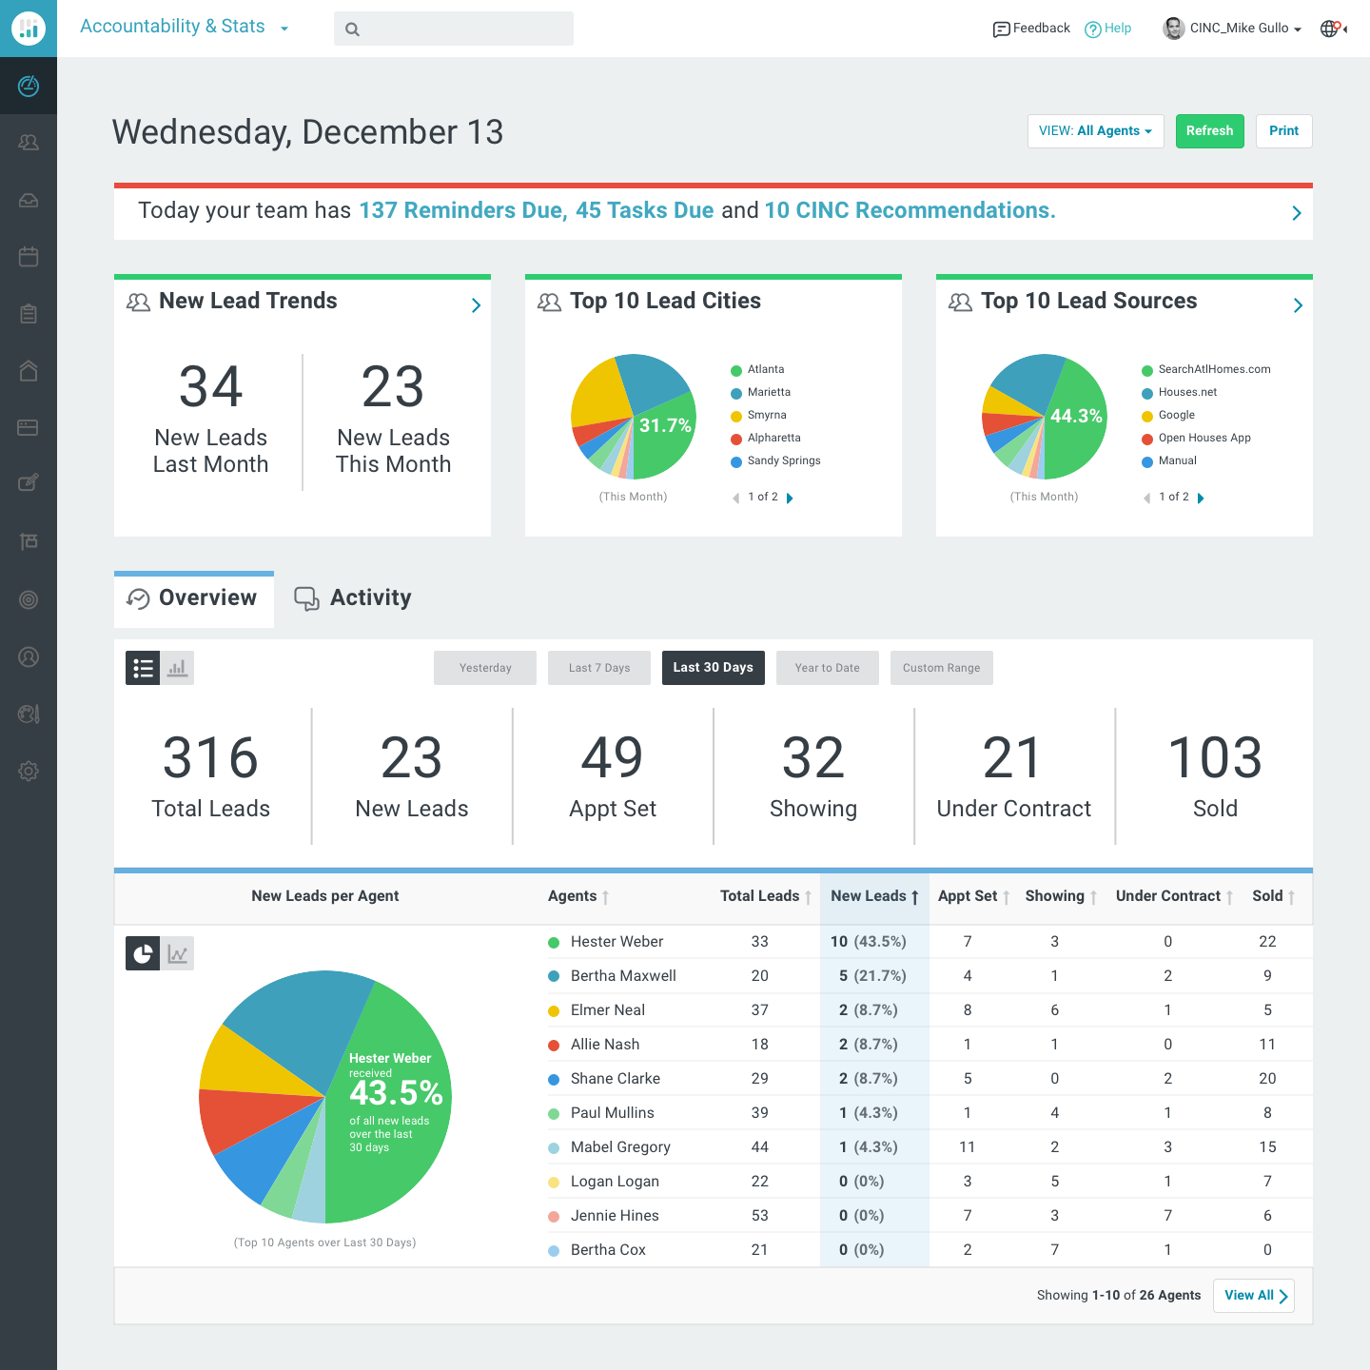Viewport: 1370px width, 1370px height.
Task: Click the Top 10 Lead Sources people icon
Action: (961, 303)
